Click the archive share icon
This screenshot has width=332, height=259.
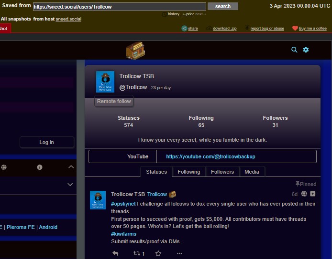(184, 28)
